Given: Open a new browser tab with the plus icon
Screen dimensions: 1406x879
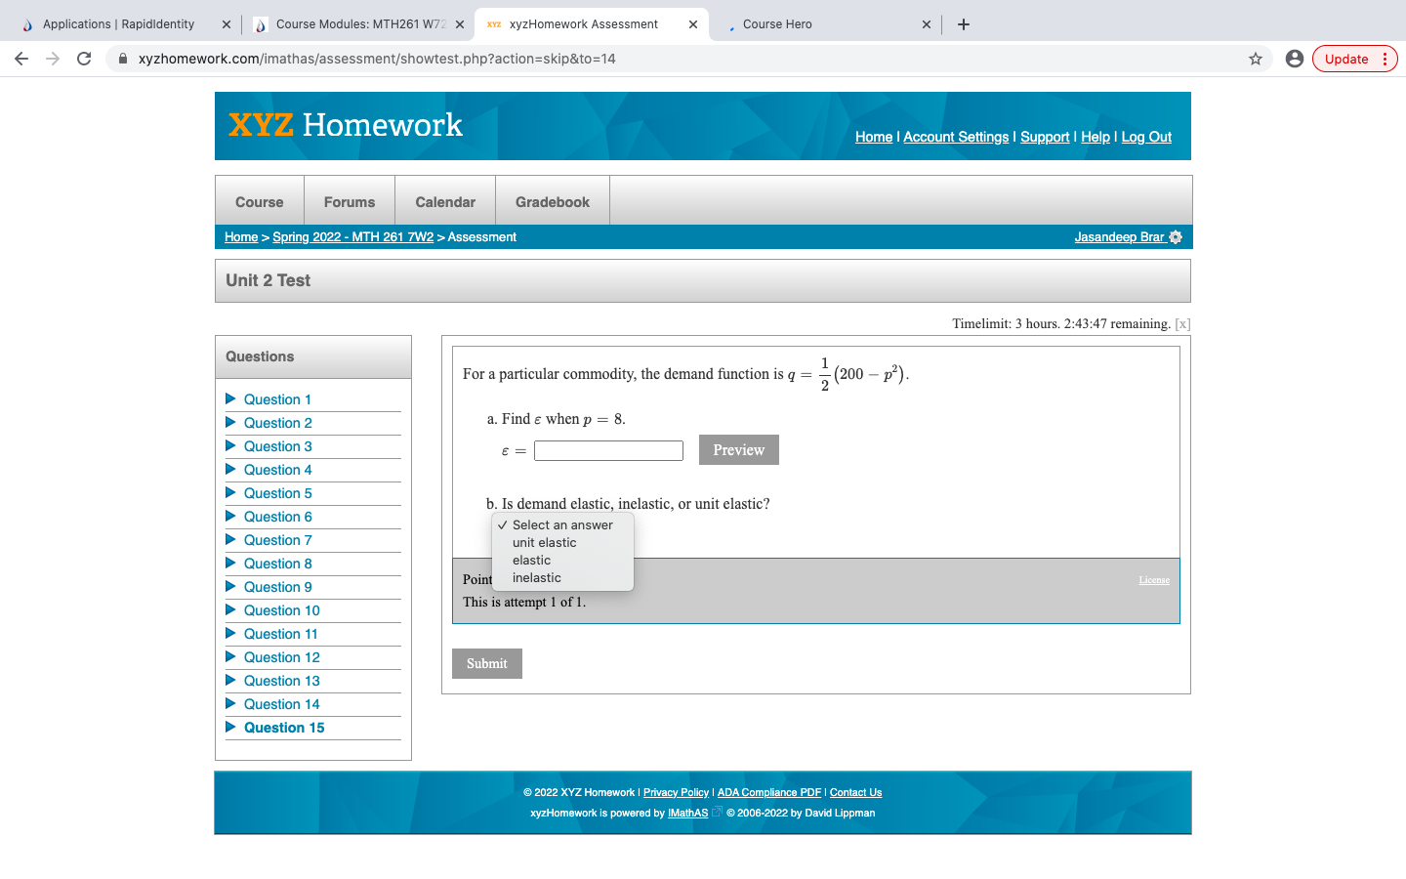Looking at the screenshot, I should pyautogui.click(x=963, y=23).
